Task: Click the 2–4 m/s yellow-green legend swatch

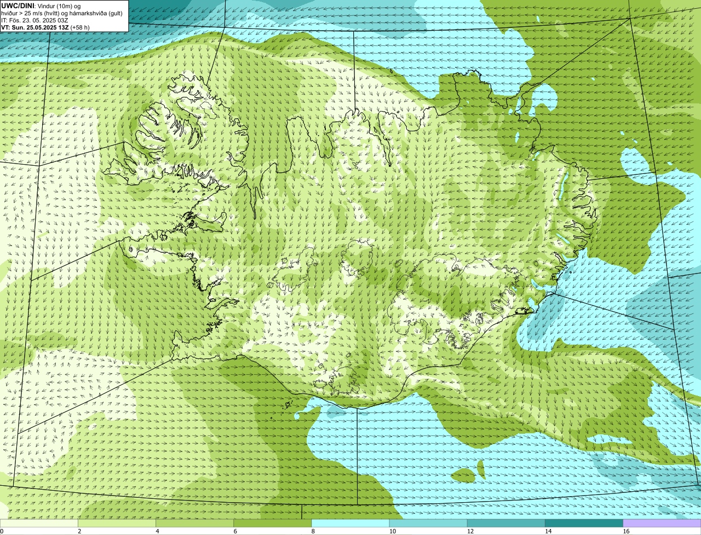Action: [x=117, y=523]
